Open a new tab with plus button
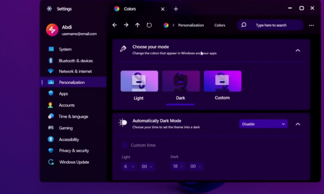The width and height of the screenshot is (324, 194). coord(176,9)
